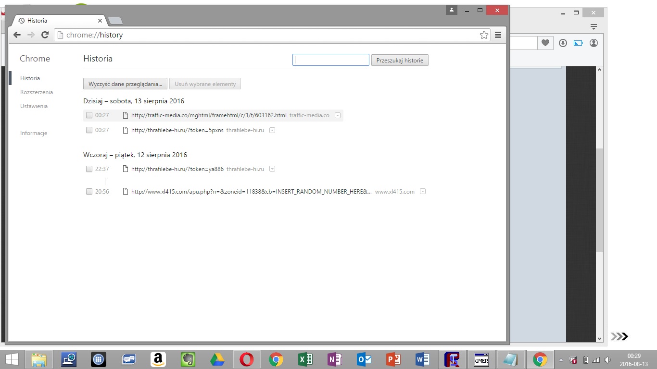Image resolution: width=657 pixels, height=369 pixels.
Task: Open Informacje in the left sidebar
Action: point(34,133)
